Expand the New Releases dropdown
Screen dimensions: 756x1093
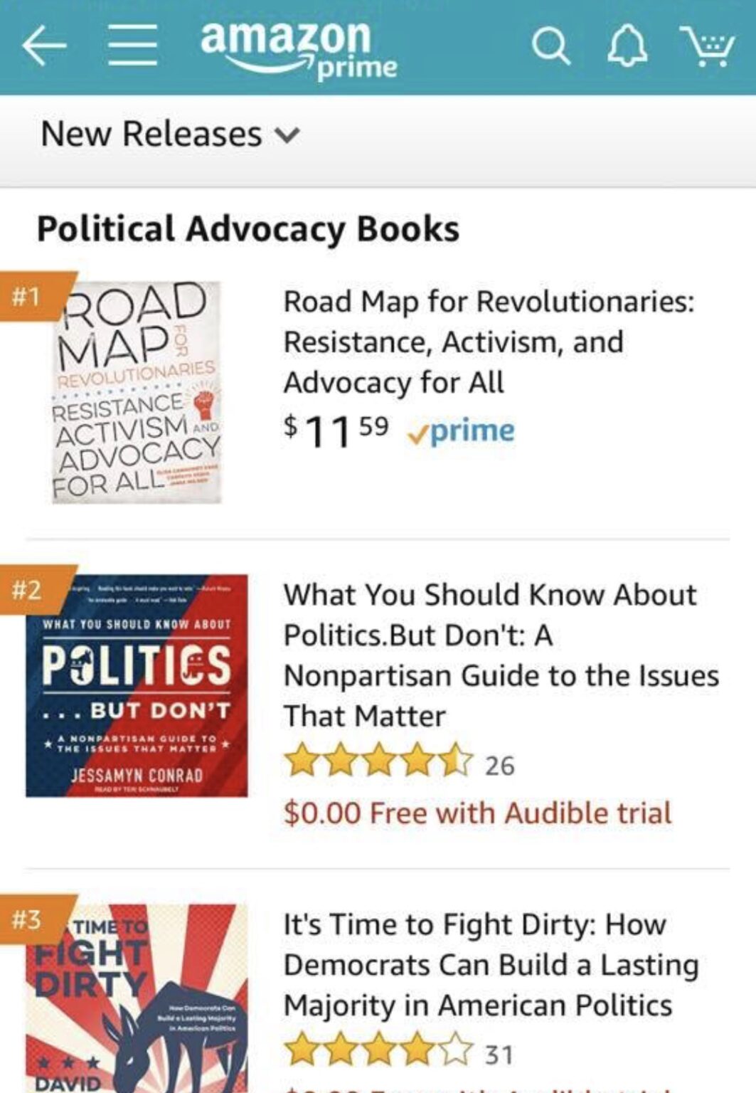point(170,134)
